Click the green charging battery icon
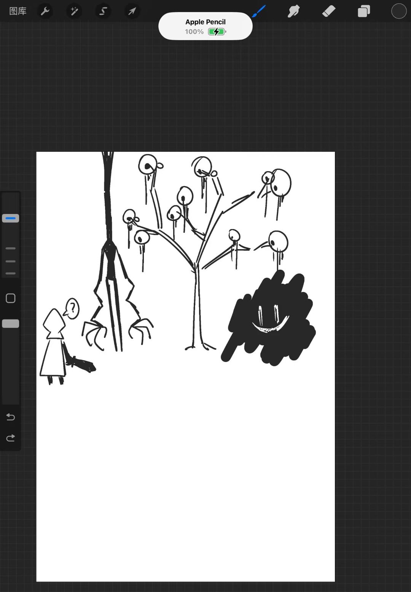411x592 pixels. tap(217, 32)
